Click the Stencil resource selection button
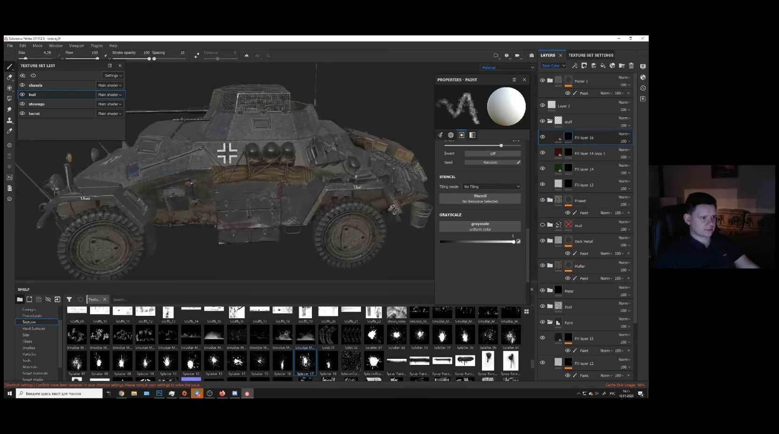This screenshot has width=779, height=434. (480, 199)
